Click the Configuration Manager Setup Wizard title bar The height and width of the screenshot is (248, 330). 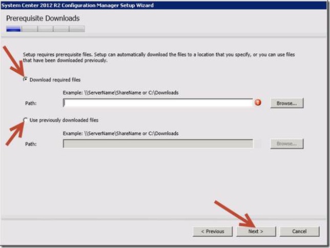[77, 5]
